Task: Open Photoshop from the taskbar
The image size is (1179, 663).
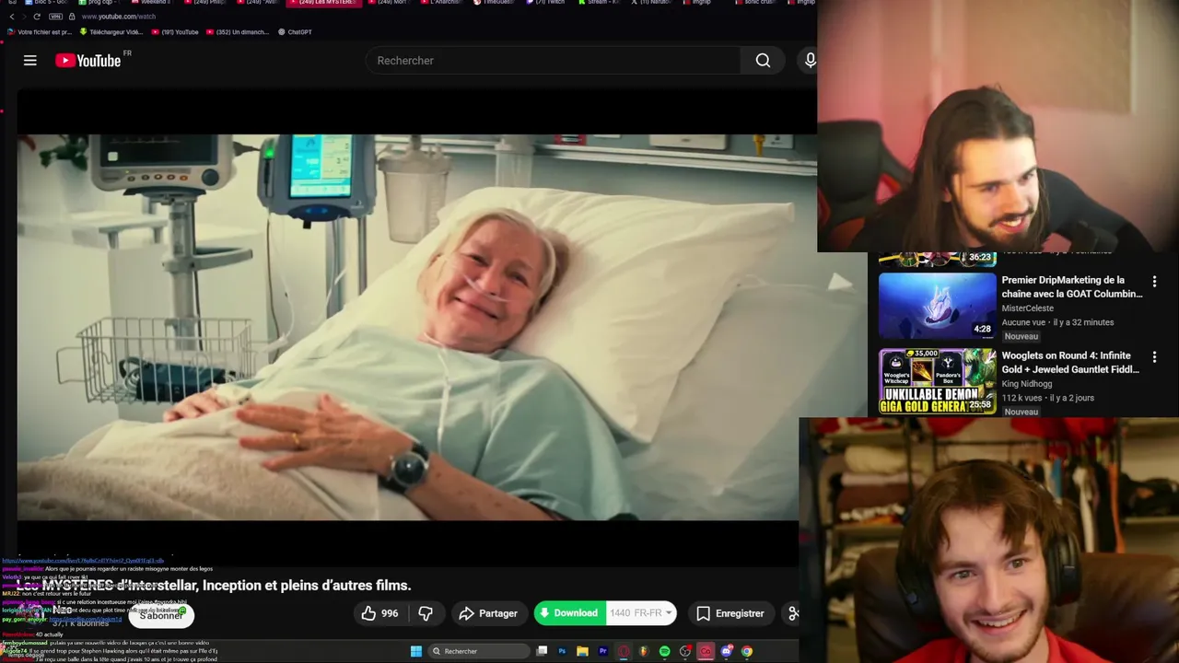Action: pyautogui.click(x=562, y=651)
